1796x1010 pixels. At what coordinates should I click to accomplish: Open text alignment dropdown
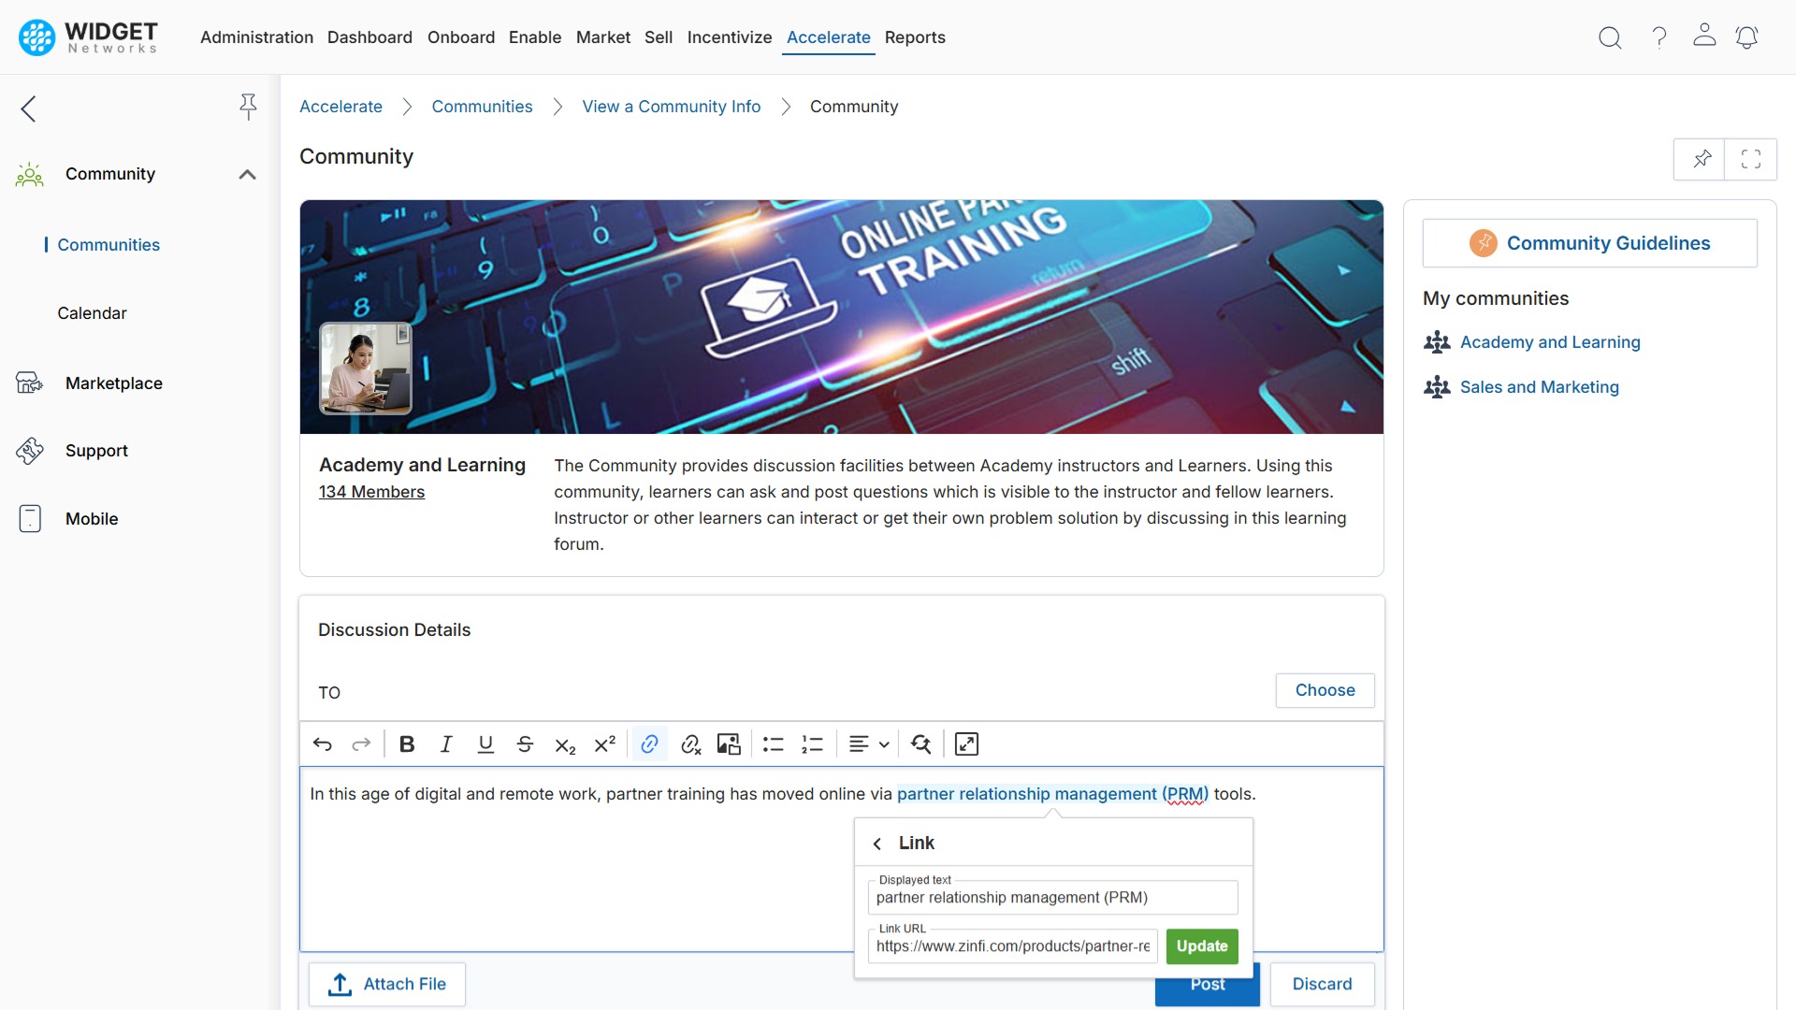coord(869,744)
